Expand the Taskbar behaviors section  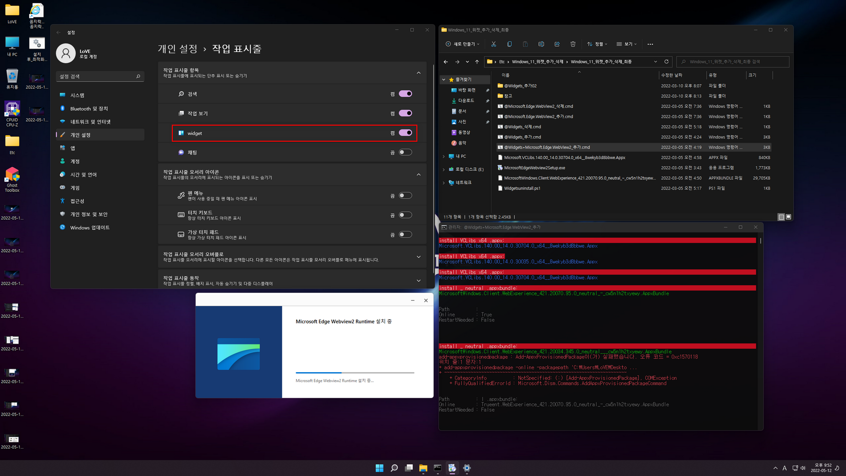click(419, 280)
